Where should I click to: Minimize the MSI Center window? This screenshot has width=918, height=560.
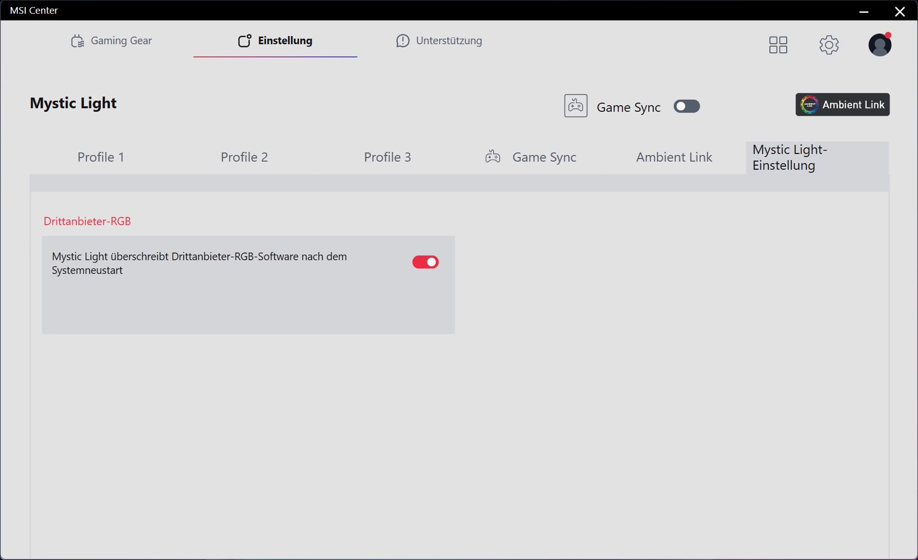point(864,11)
